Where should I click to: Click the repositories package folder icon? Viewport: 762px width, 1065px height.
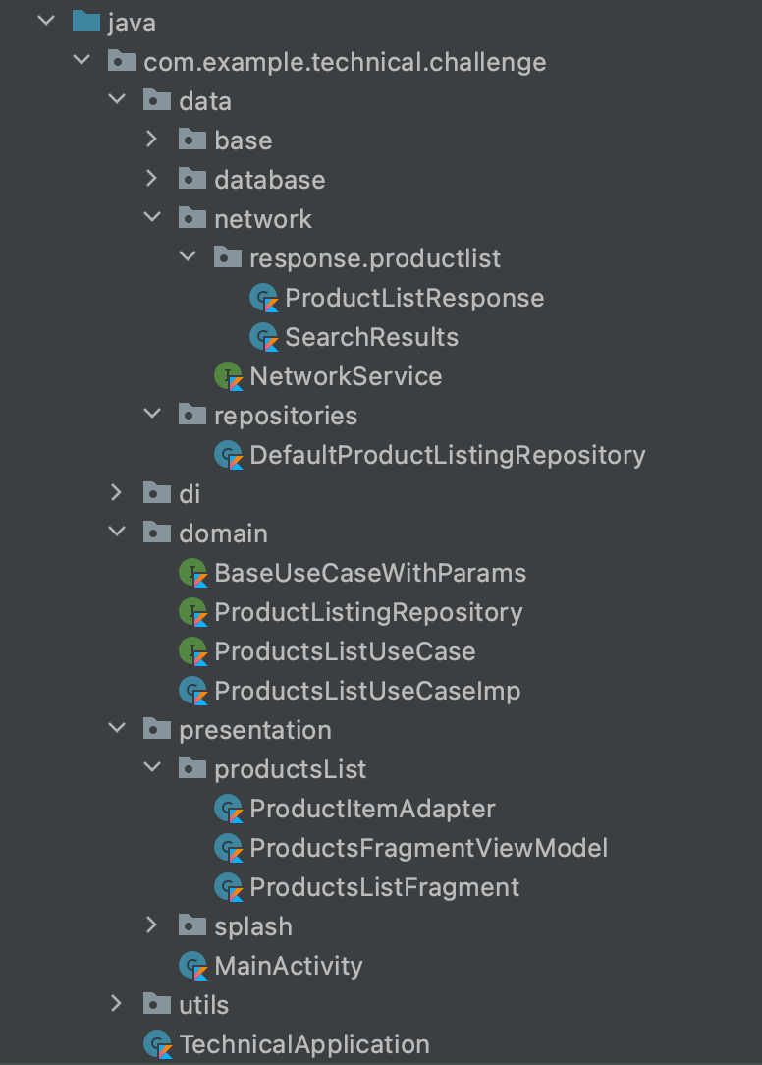click(x=192, y=415)
